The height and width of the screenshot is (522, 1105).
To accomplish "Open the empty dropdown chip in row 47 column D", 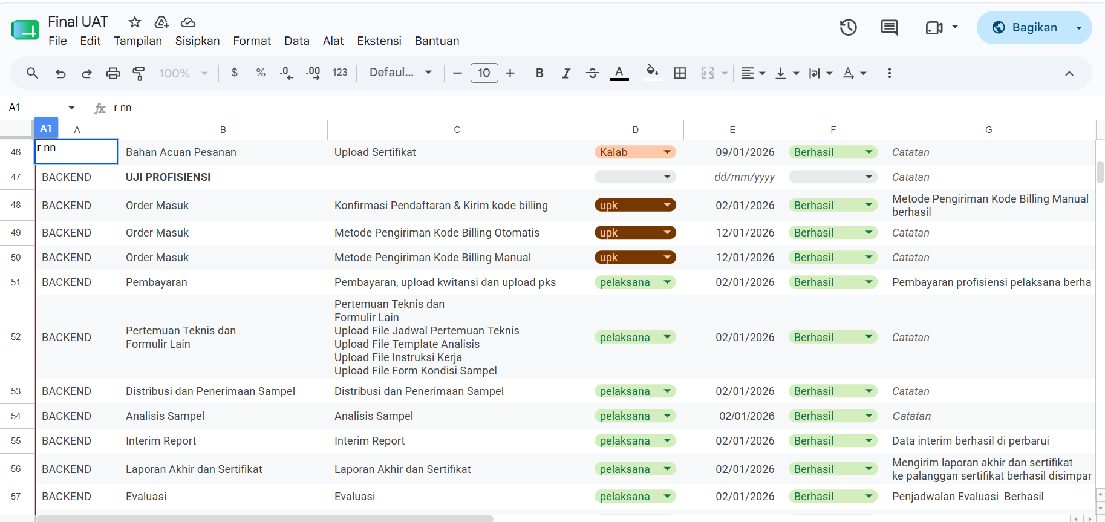I will coord(635,177).
